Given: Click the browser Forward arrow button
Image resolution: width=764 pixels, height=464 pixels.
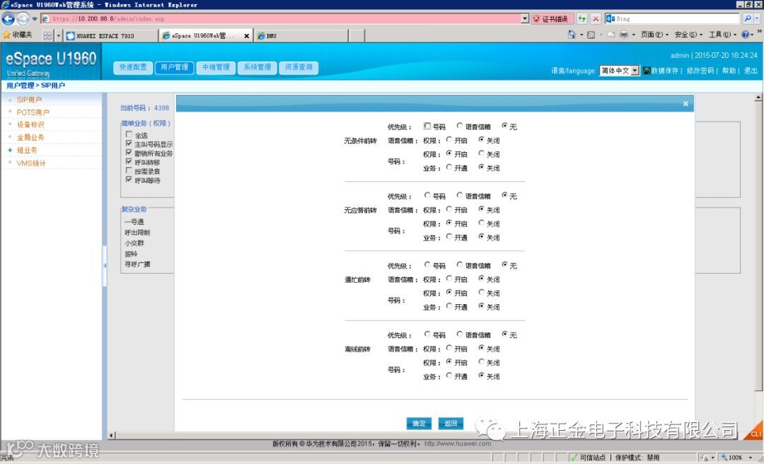Looking at the screenshot, I should (x=23, y=19).
